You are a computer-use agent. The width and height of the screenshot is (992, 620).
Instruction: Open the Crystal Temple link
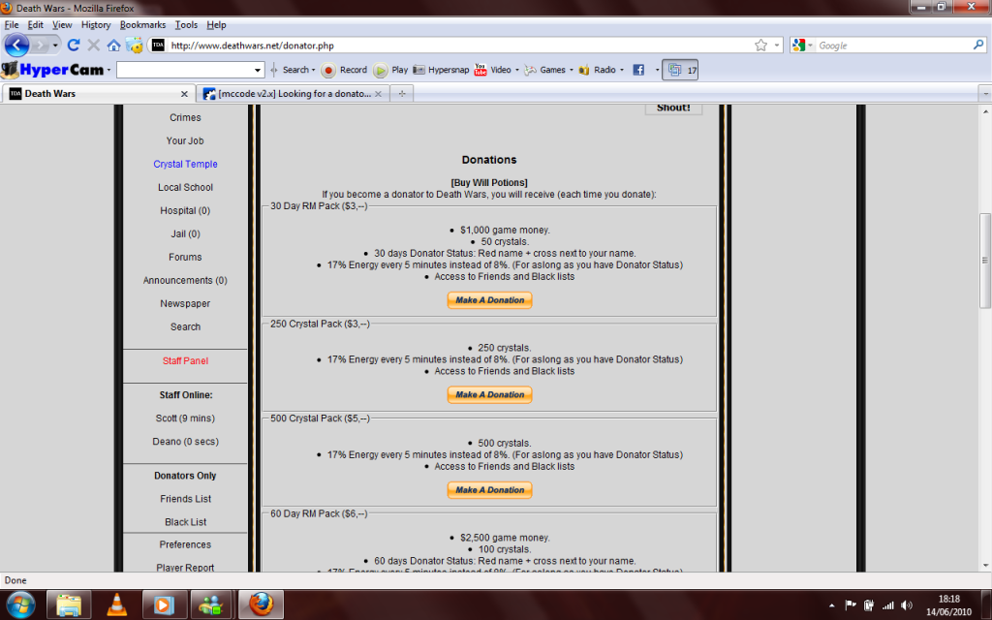[185, 165]
